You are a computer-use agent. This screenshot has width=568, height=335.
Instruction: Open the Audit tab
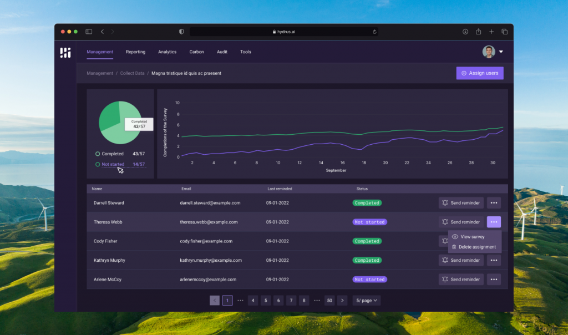pyautogui.click(x=222, y=52)
